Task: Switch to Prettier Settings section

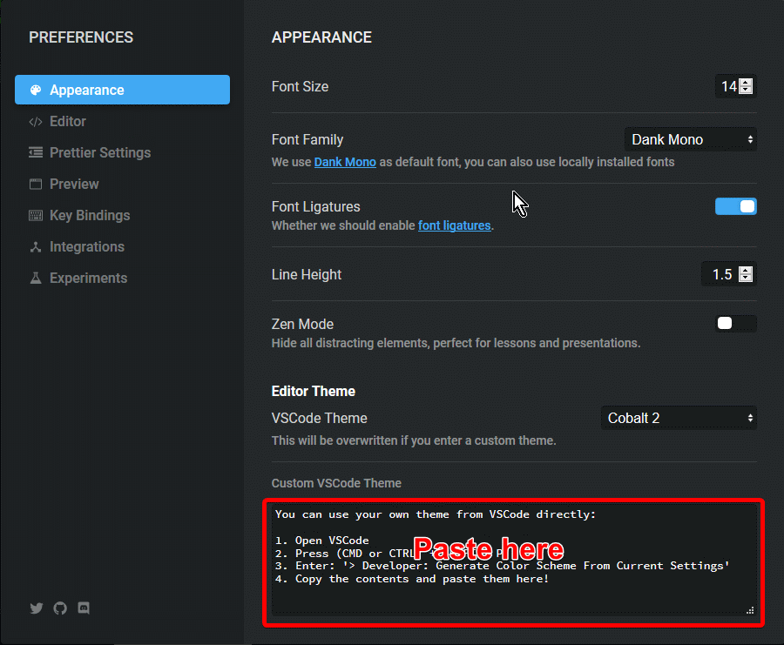Action: 99,153
